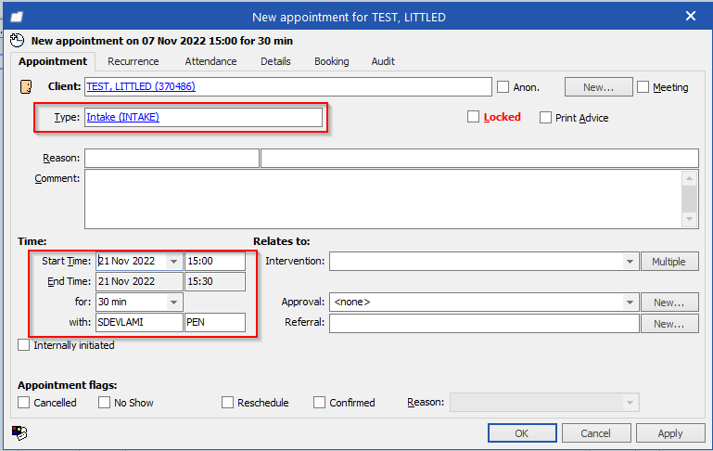Tick the Print Advice checkbox
Screen dimensions: 713x451
[x=545, y=118]
